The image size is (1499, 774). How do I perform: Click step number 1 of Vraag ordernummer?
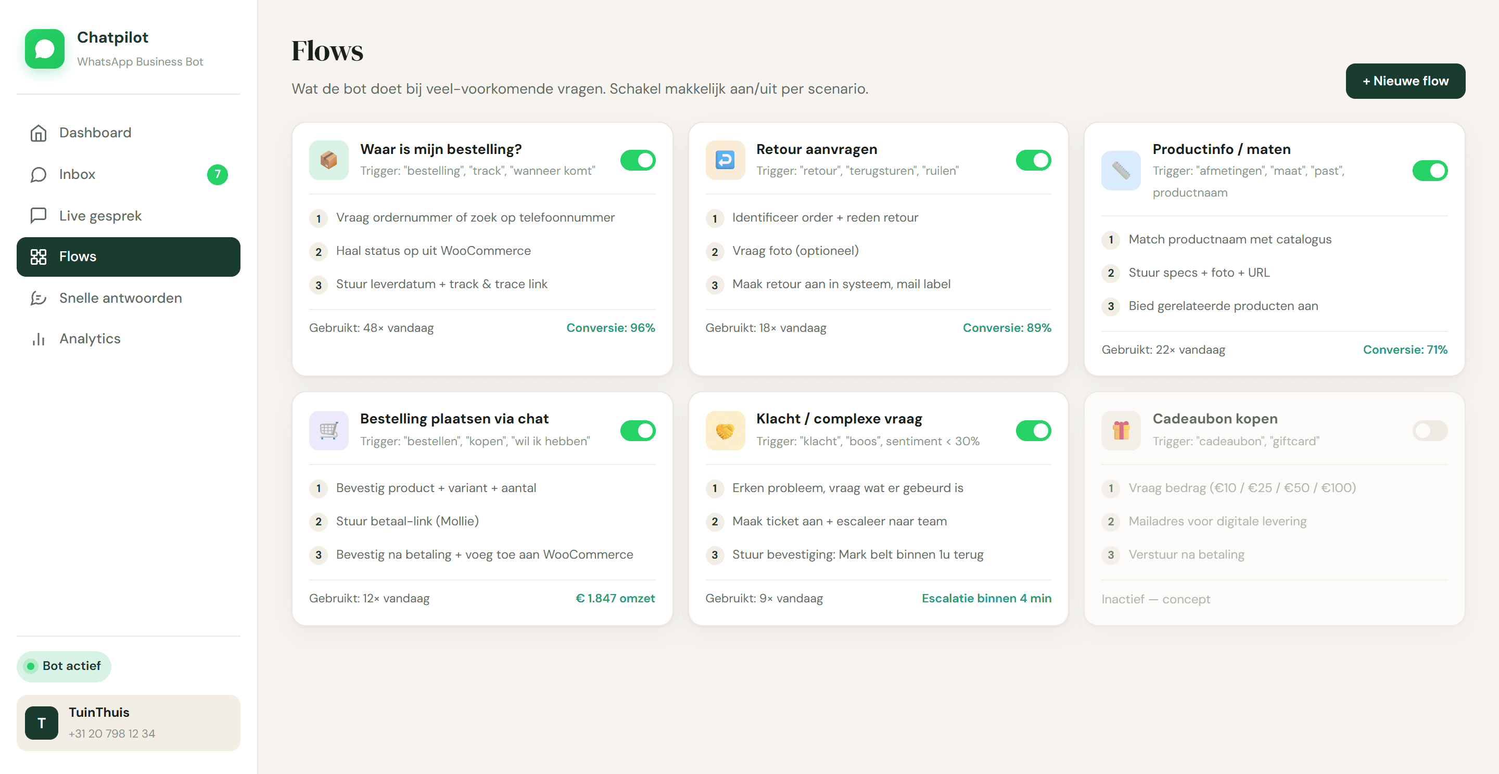[319, 218]
